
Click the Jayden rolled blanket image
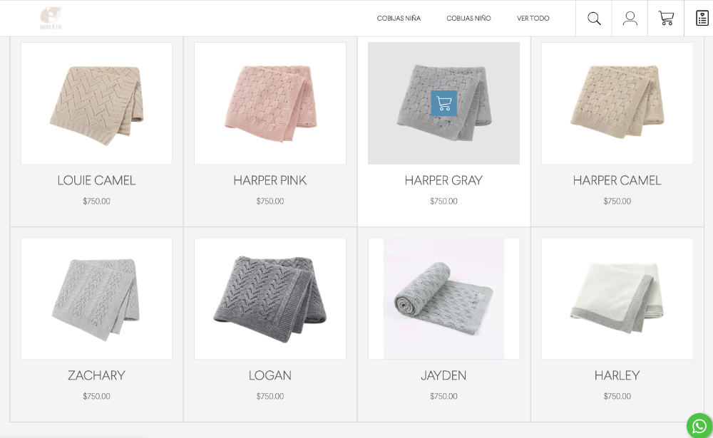443,298
